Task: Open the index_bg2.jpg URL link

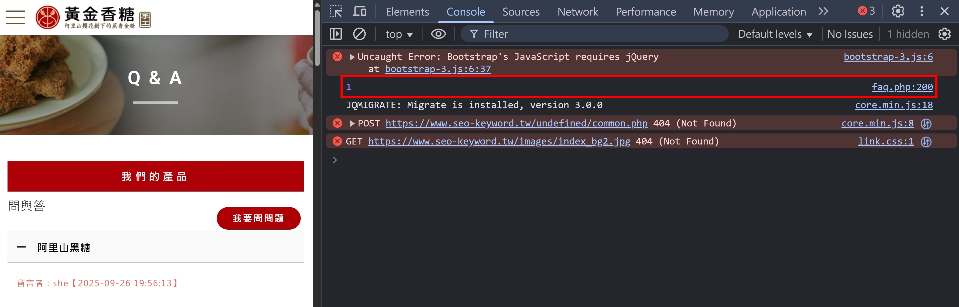Action: (x=499, y=141)
